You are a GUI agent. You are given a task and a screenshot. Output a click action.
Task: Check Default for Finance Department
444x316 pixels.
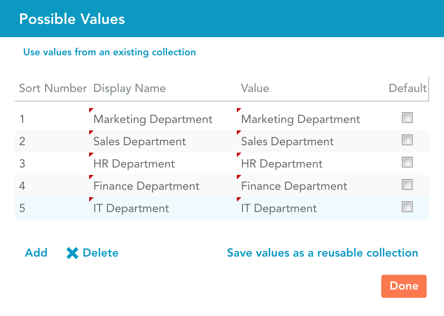click(x=407, y=185)
